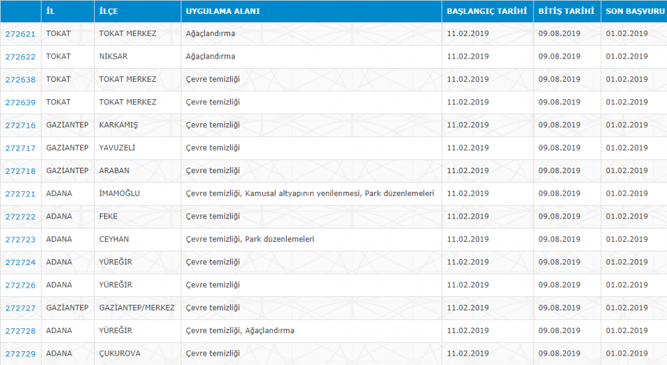Click listing ID 272724
The width and height of the screenshot is (667, 365).
point(21,262)
